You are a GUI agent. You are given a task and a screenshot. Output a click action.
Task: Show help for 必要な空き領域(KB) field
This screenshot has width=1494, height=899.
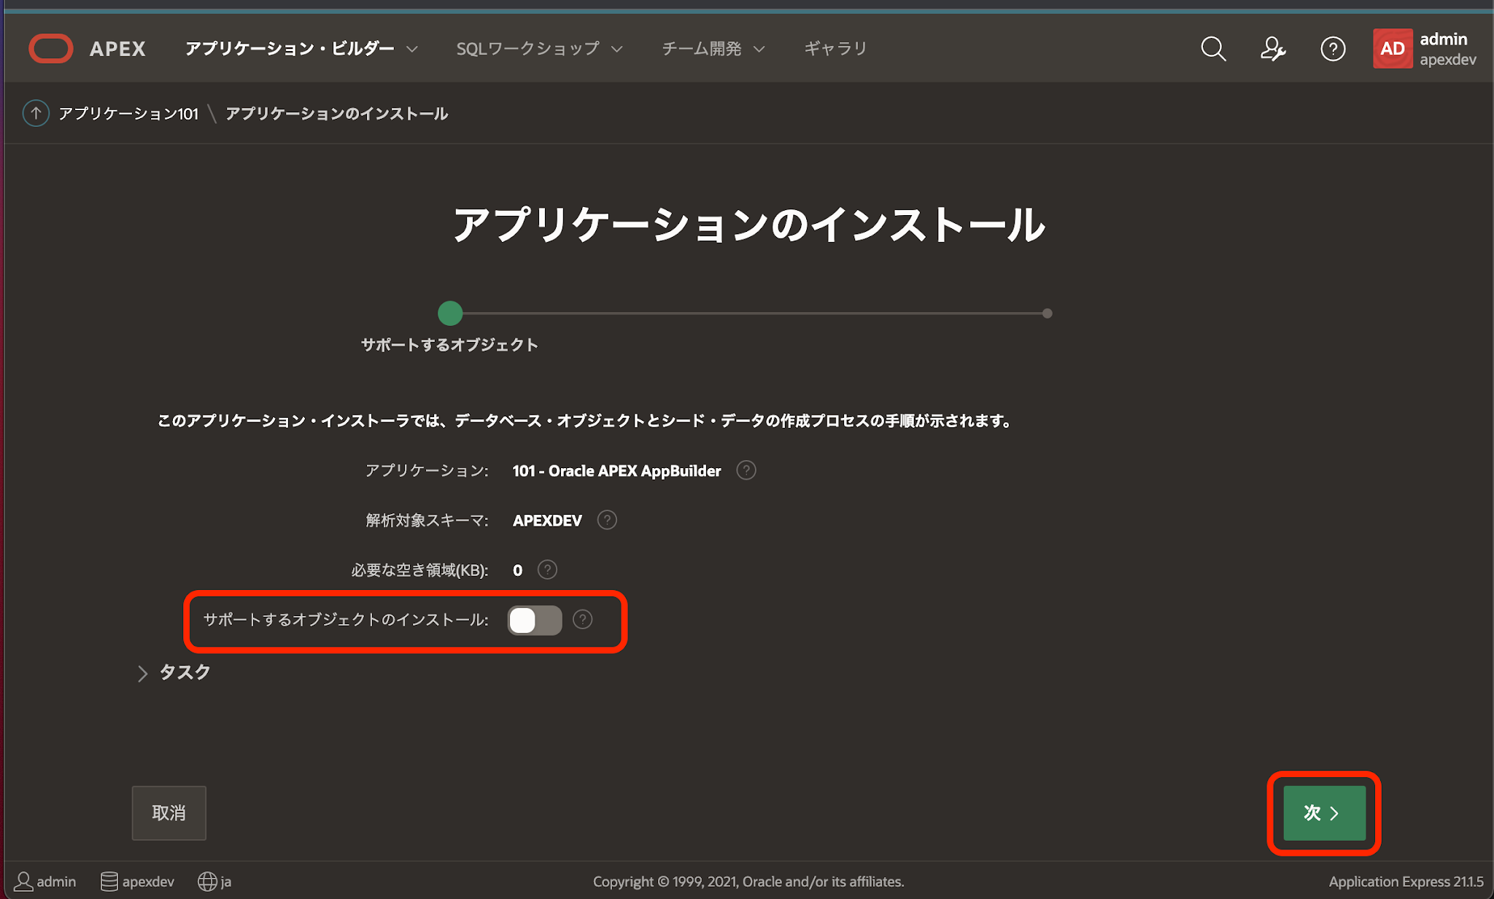(x=547, y=569)
